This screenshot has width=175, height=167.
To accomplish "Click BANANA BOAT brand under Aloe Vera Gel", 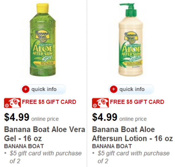I will [x=24, y=146].
